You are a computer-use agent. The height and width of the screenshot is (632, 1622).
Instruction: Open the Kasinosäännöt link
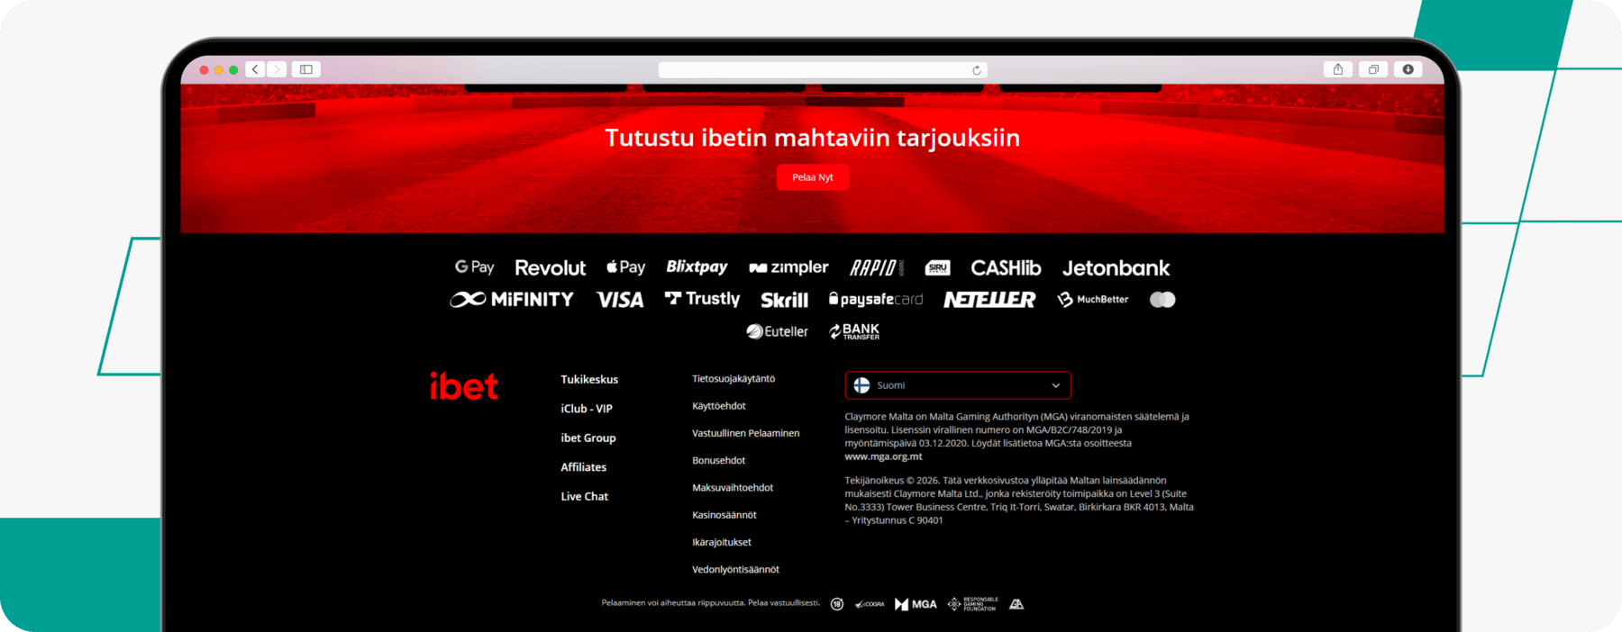(x=724, y=515)
